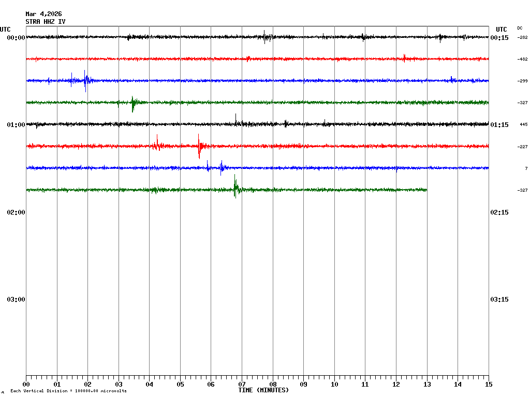Click the UTC label at top right
Image resolution: width=530 pixels, height=398 pixels.
pos(501,30)
